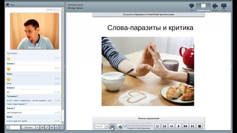Open the slide selector dropdown '7 из 15'
This screenshot has height=133, width=237.
pos(107,126)
